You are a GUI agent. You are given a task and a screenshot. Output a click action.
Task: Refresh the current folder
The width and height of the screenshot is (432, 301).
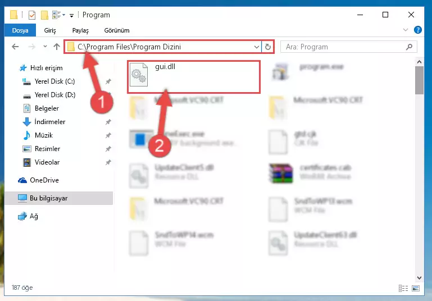268,47
